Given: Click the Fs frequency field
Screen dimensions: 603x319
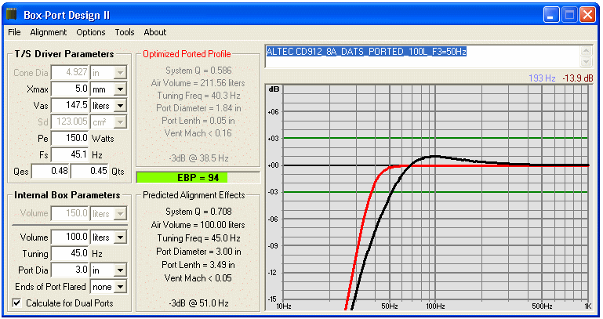Looking at the screenshot, I should [70, 155].
